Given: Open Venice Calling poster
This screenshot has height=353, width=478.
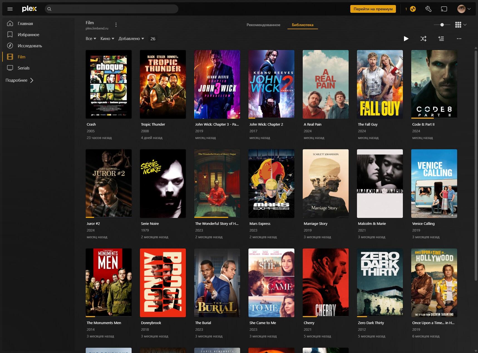Looking at the screenshot, I should click(434, 183).
